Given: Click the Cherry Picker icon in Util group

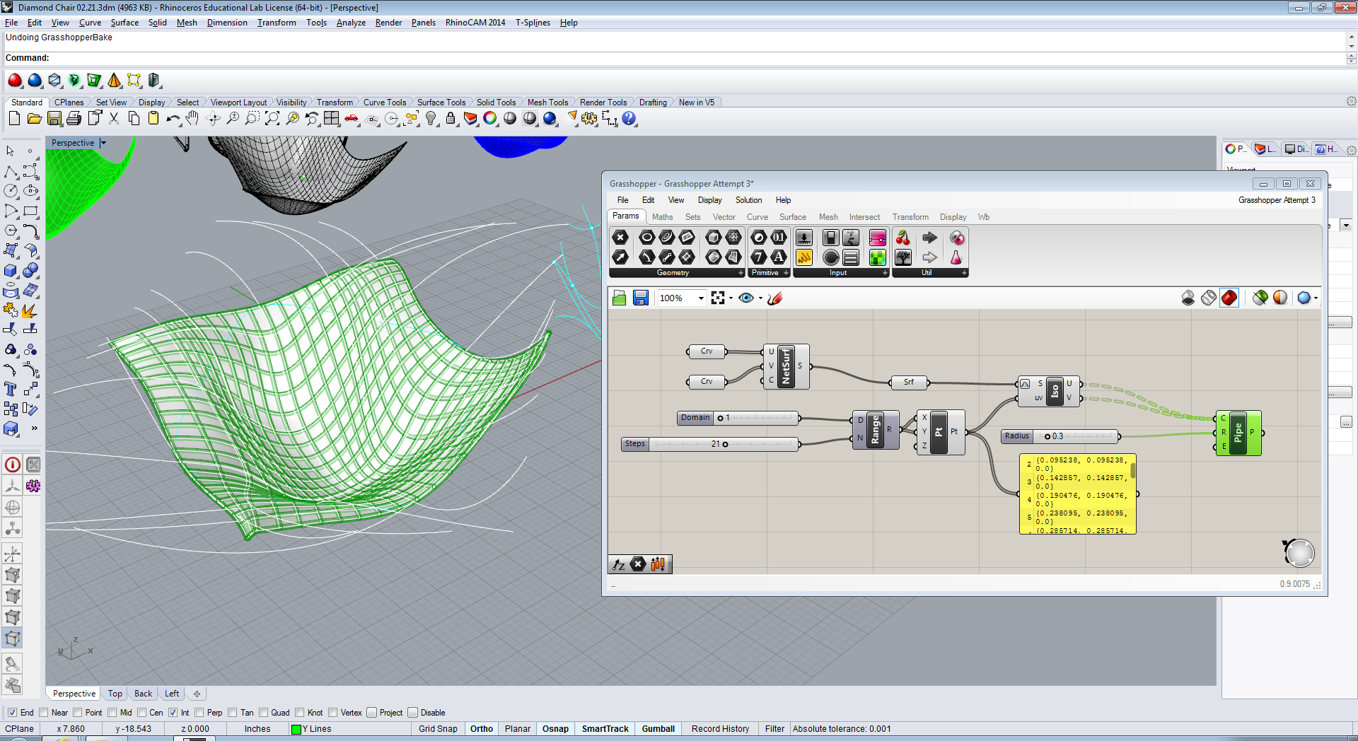Looking at the screenshot, I should coord(903,238).
